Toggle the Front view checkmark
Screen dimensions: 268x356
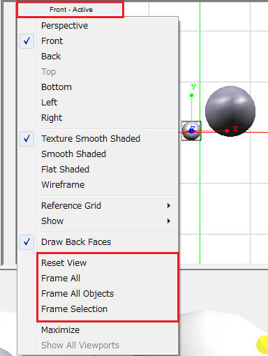(x=27, y=41)
